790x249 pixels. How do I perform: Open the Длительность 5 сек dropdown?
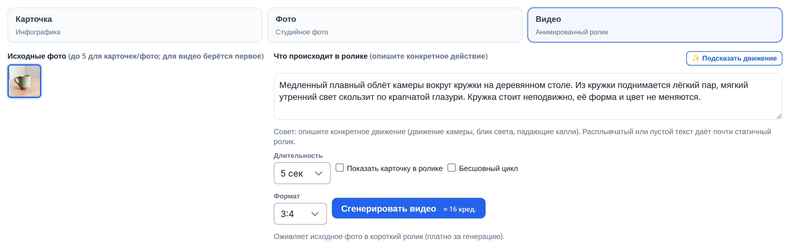(302, 173)
